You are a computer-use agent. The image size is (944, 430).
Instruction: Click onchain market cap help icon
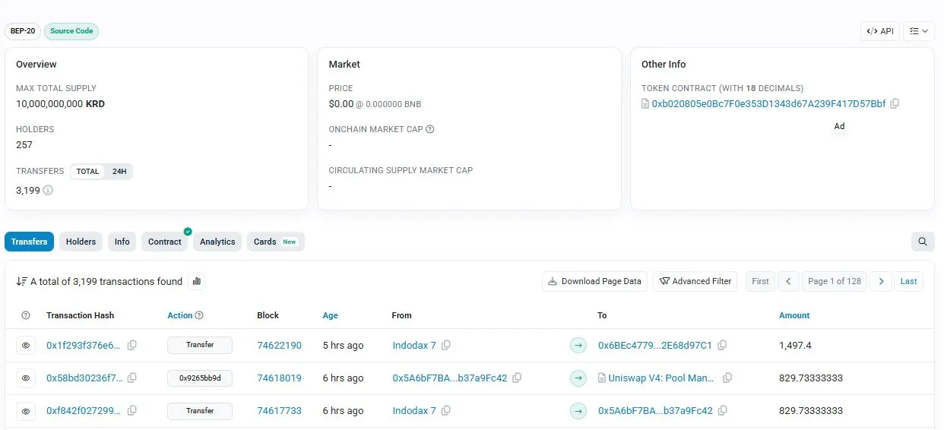click(430, 129)
